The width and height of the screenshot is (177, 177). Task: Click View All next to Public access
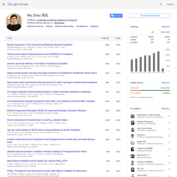click(x=166, y=83)
